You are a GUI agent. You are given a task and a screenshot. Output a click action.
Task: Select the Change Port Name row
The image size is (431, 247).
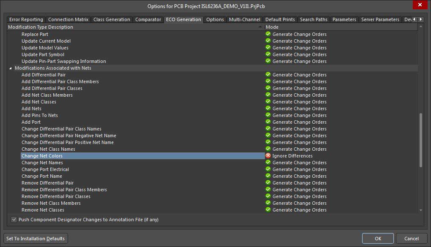pos(42,176)
